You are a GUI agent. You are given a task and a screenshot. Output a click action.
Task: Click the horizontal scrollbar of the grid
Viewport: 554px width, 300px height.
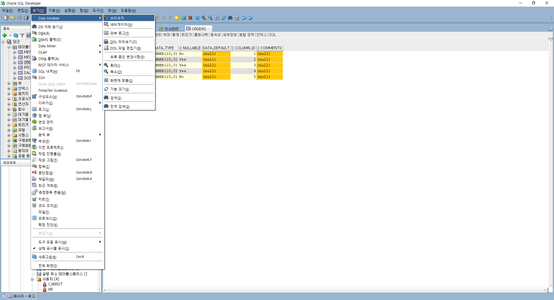pyautogui.click(x=325, y=290)
